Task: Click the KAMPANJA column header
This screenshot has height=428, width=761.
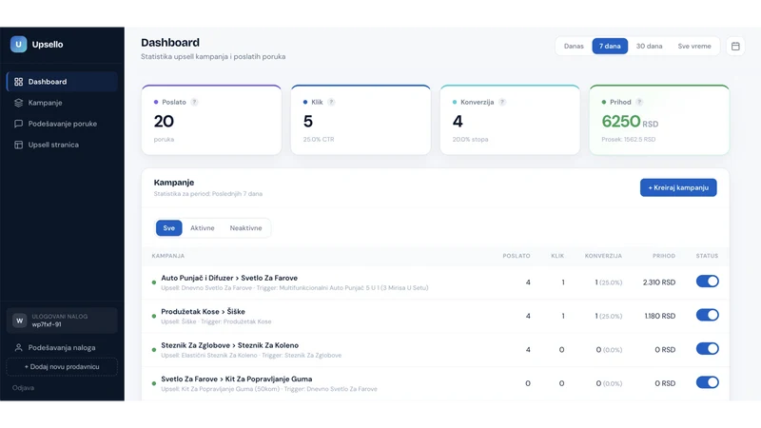Action: pyautogui.click(x=168, y=256)
